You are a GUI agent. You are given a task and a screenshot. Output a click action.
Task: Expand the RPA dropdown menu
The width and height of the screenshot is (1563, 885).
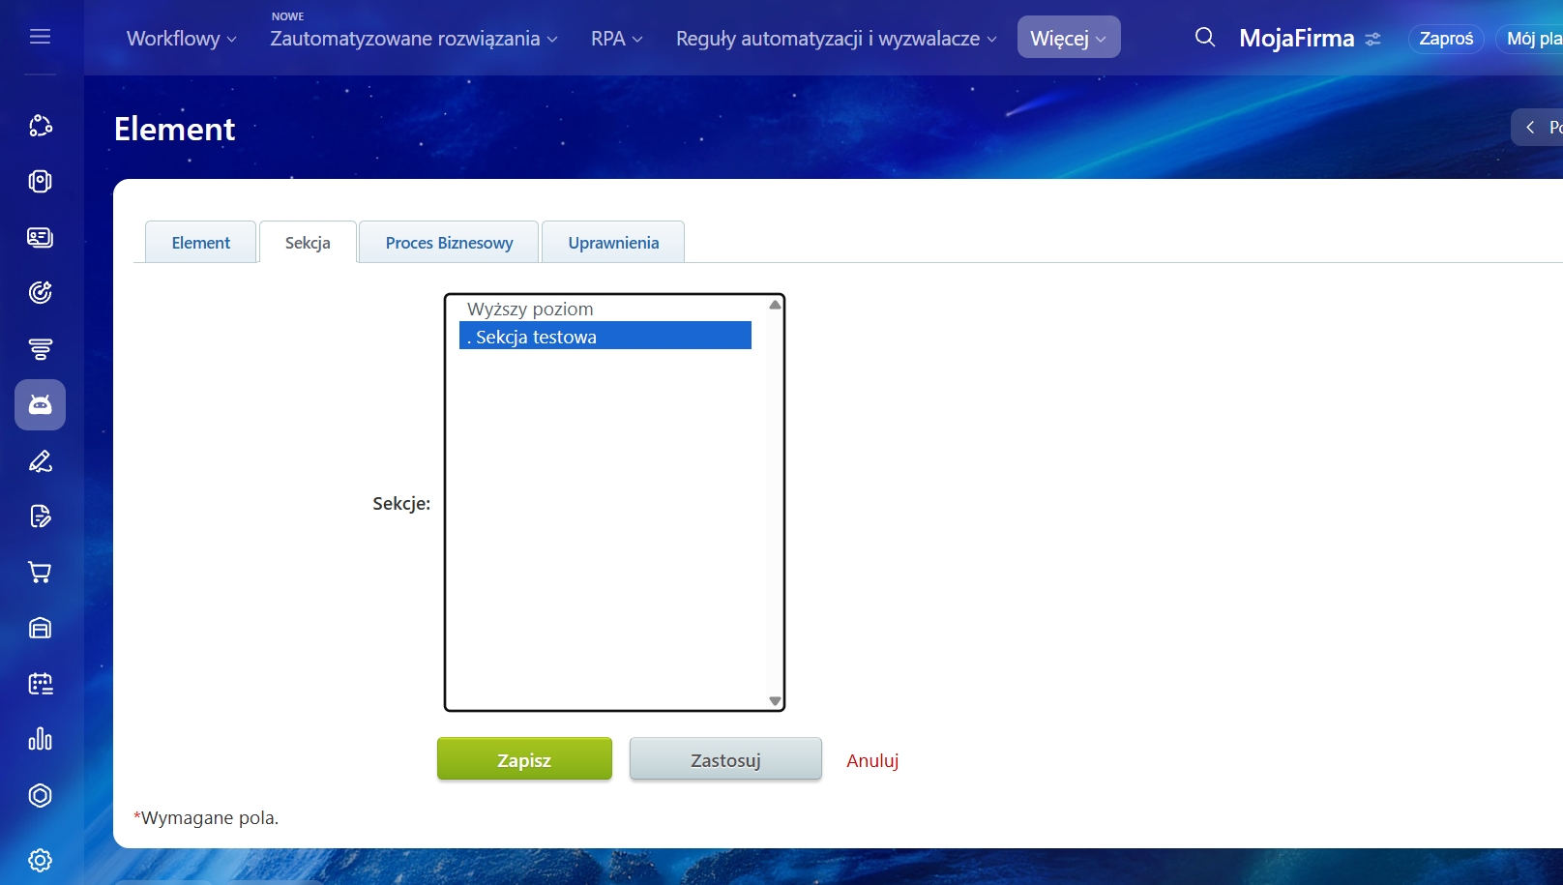click(616, 39)
